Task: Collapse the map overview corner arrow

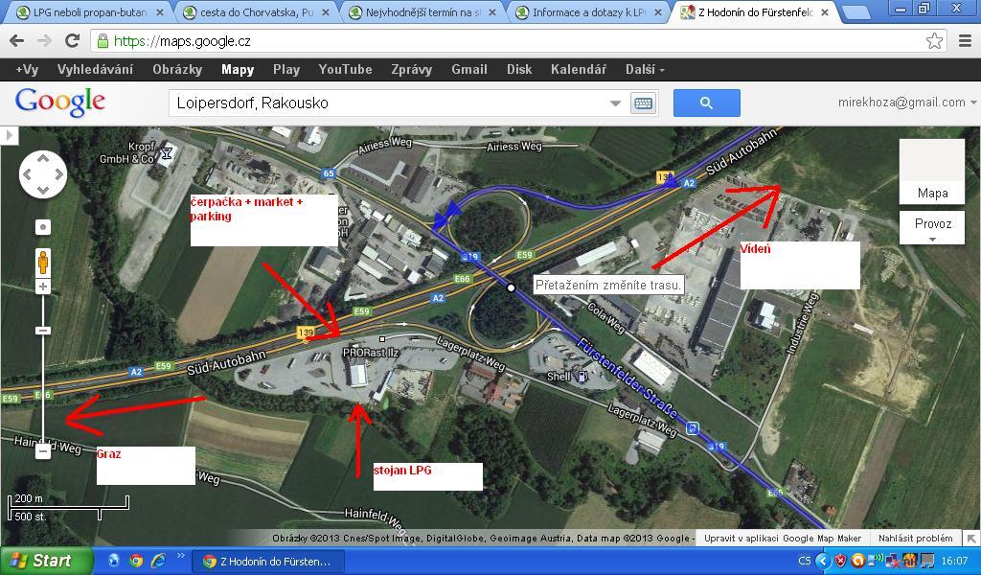Action: tap(970, 539)
